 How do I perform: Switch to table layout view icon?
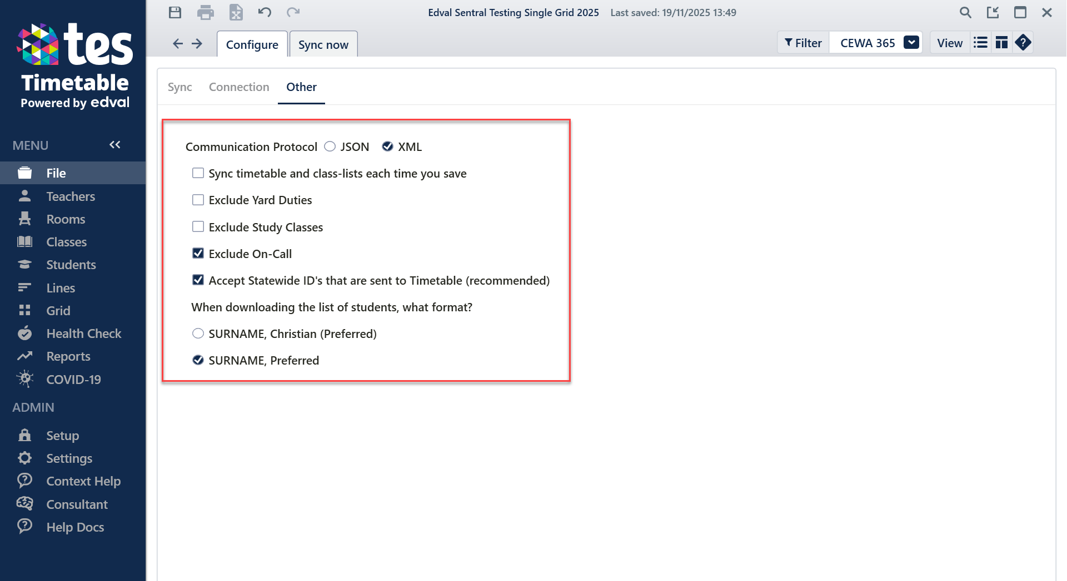[x=1002, y=43]
